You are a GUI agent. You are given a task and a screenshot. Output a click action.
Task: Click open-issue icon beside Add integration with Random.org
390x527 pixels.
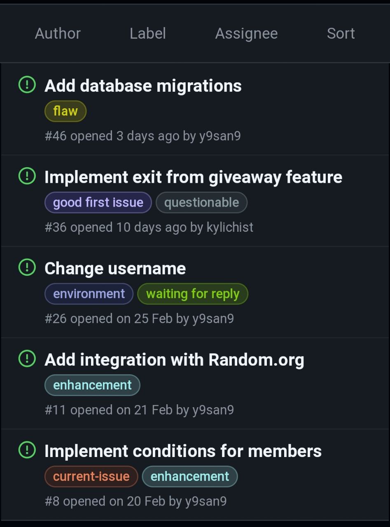27,359
